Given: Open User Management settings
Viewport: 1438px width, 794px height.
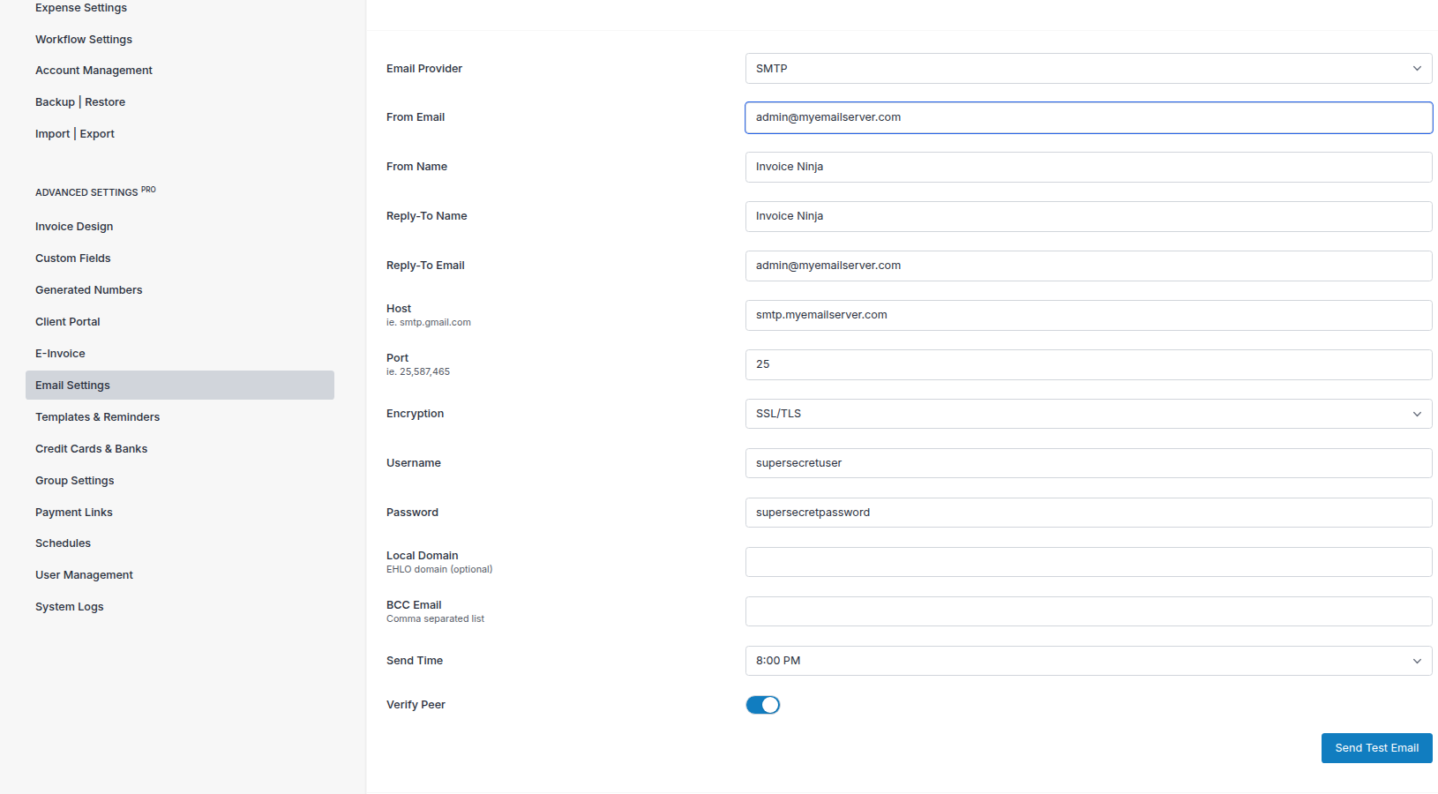Looking at the screenshot, I should coord(84,574).
